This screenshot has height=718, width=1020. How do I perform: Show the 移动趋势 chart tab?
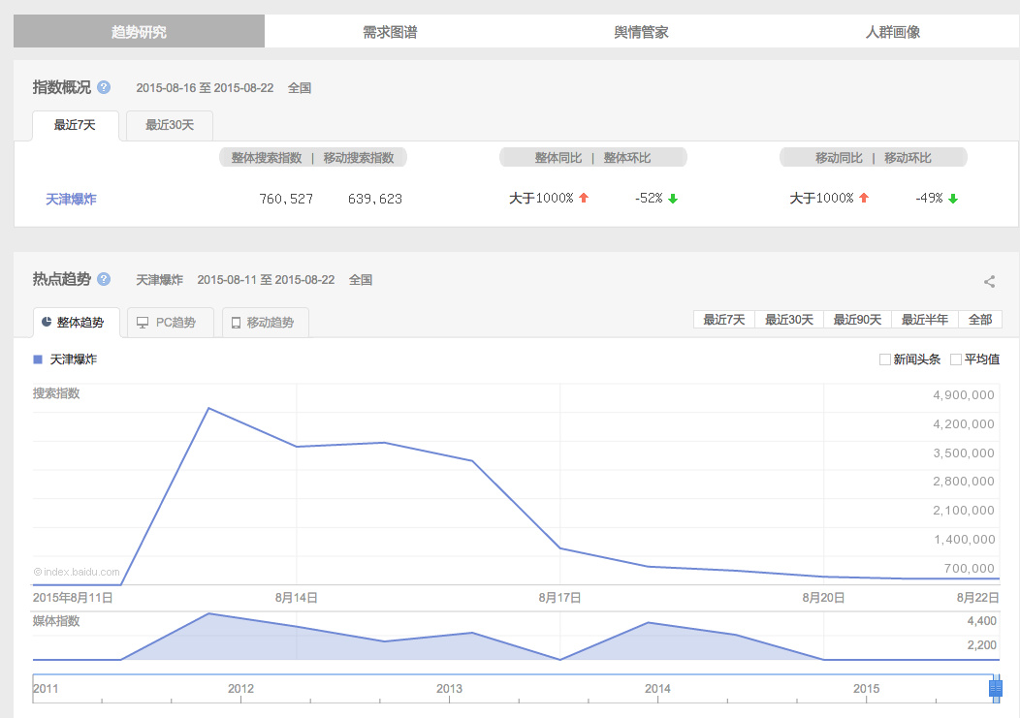point(266,323)
